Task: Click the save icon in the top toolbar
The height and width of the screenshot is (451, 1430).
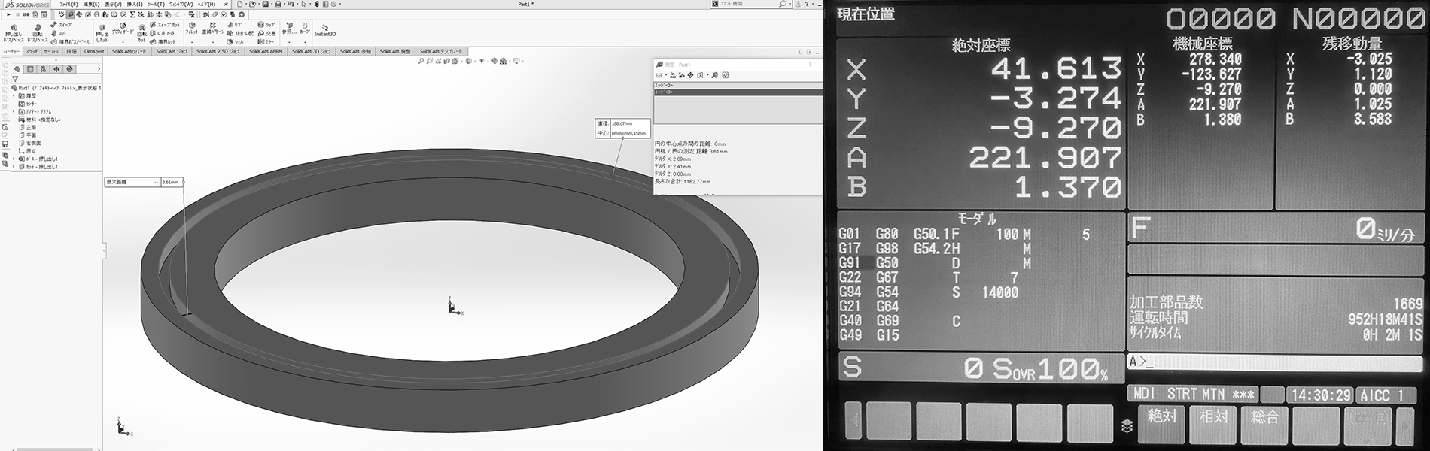Action: 266,5
